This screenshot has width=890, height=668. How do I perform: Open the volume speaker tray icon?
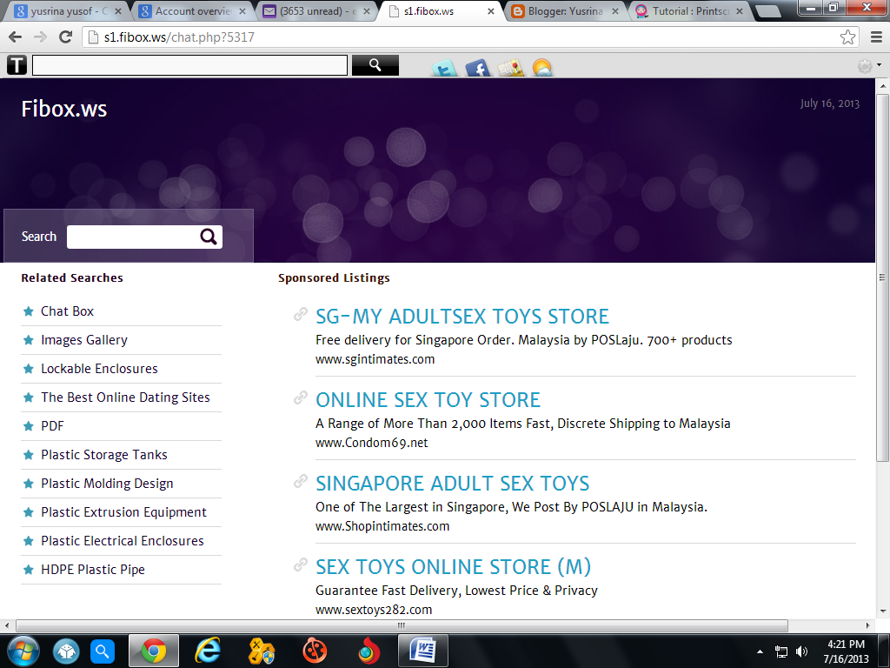[801, 651]
